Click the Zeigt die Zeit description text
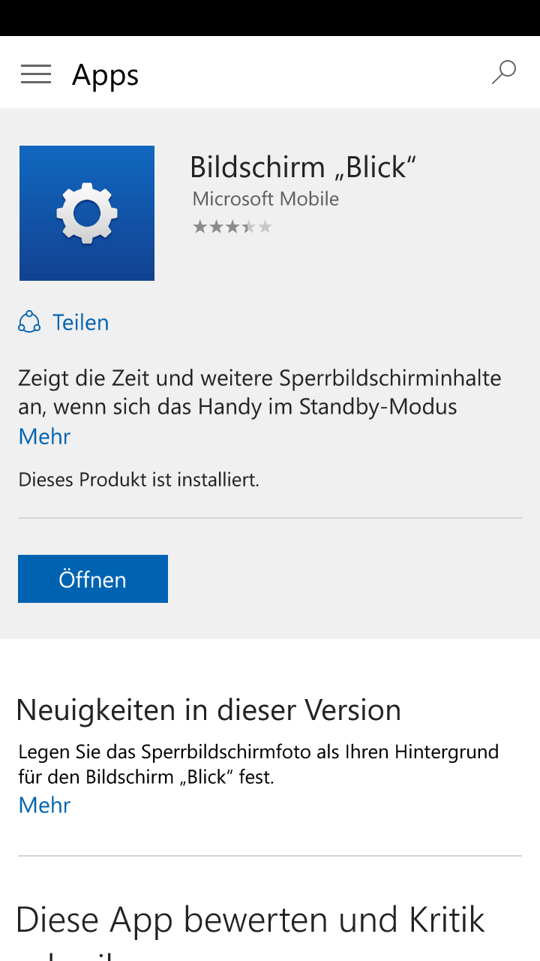 point(259,392)
